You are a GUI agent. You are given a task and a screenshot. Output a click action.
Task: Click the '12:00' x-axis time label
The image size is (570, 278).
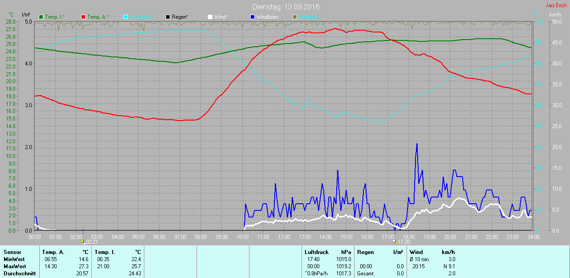click(284, 237)
